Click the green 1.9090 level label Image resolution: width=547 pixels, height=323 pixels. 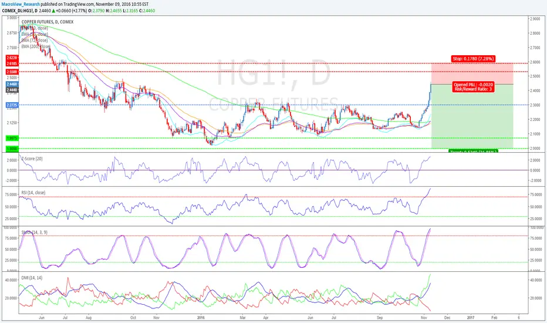point(12,149)
